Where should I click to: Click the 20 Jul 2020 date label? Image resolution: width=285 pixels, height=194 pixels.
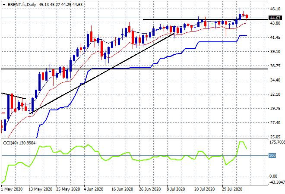point(204,189)
